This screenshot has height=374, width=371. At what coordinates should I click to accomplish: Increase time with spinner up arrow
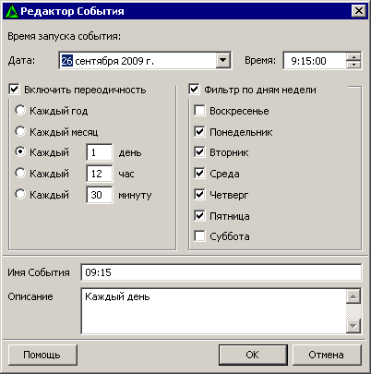(353, 57)
